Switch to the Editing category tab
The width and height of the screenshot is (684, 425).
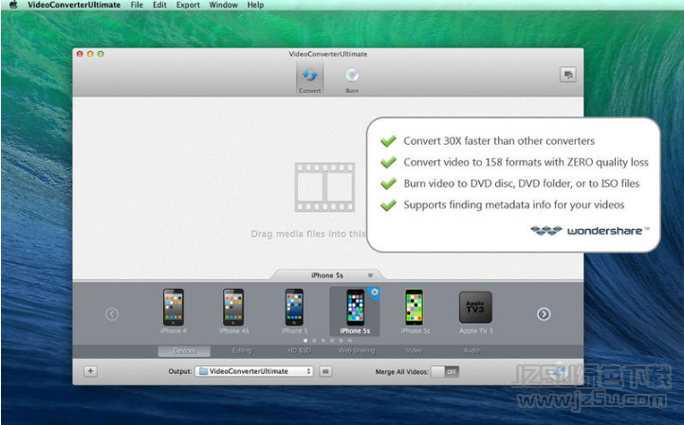pyautogui.click(x=242, y=350)
